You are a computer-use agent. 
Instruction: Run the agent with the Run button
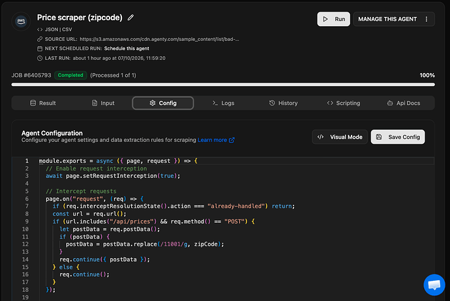(x=333, y=19)
